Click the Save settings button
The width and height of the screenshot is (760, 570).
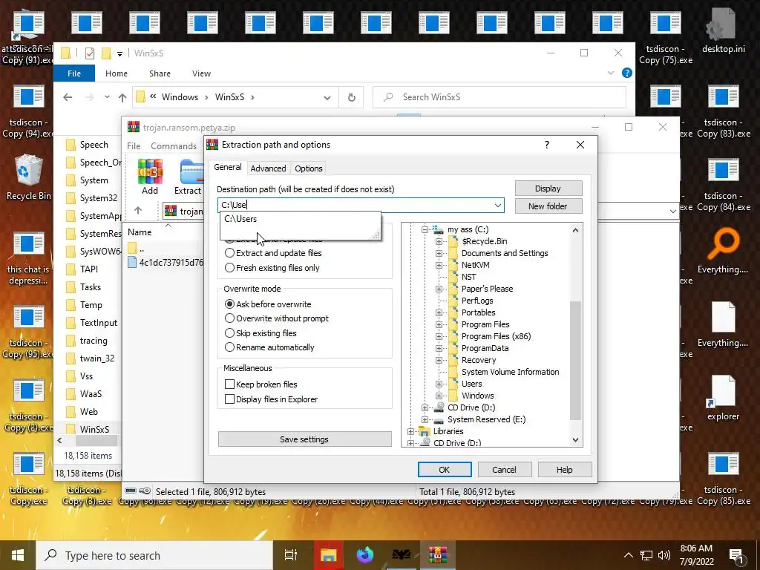pyautogui.click(x=304, y=439)
